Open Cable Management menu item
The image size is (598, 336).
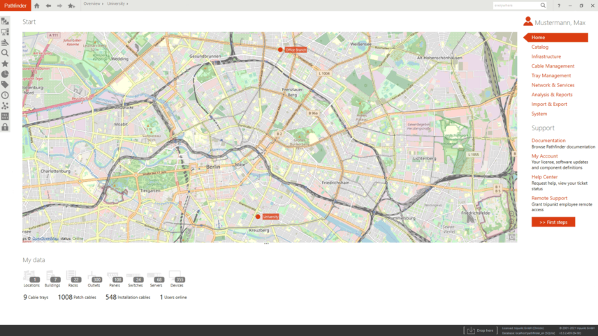553,66
